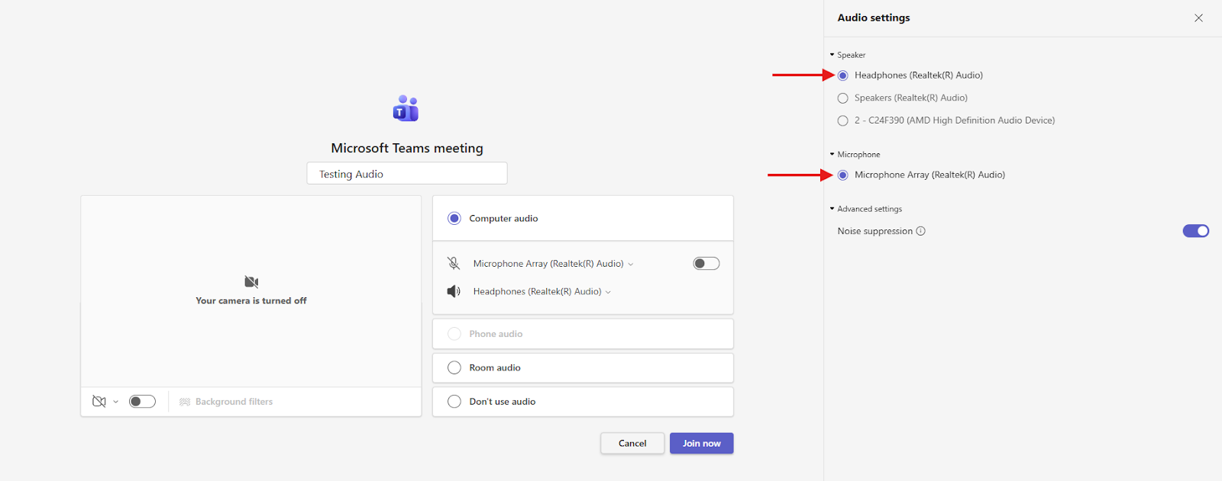This screenshot has width=1222, height=481.
Task: Collapse the Speaker section
Action: click(832, 55)
